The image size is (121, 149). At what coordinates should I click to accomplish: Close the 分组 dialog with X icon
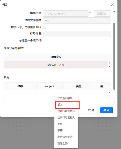point(112,5)
